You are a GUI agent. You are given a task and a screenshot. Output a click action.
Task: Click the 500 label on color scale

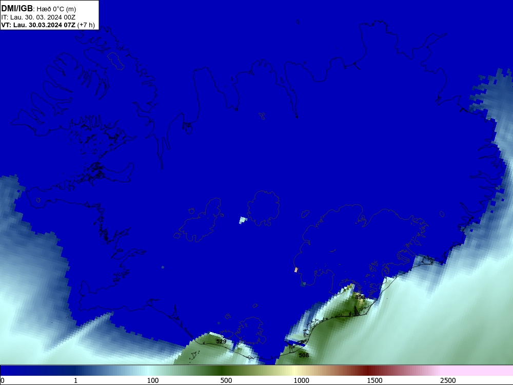pos(226,380)
